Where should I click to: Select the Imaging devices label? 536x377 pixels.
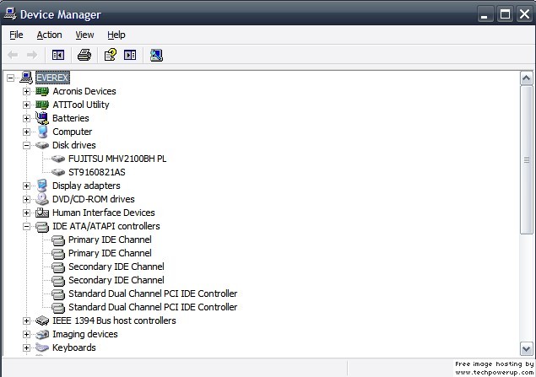click(84, 334)
